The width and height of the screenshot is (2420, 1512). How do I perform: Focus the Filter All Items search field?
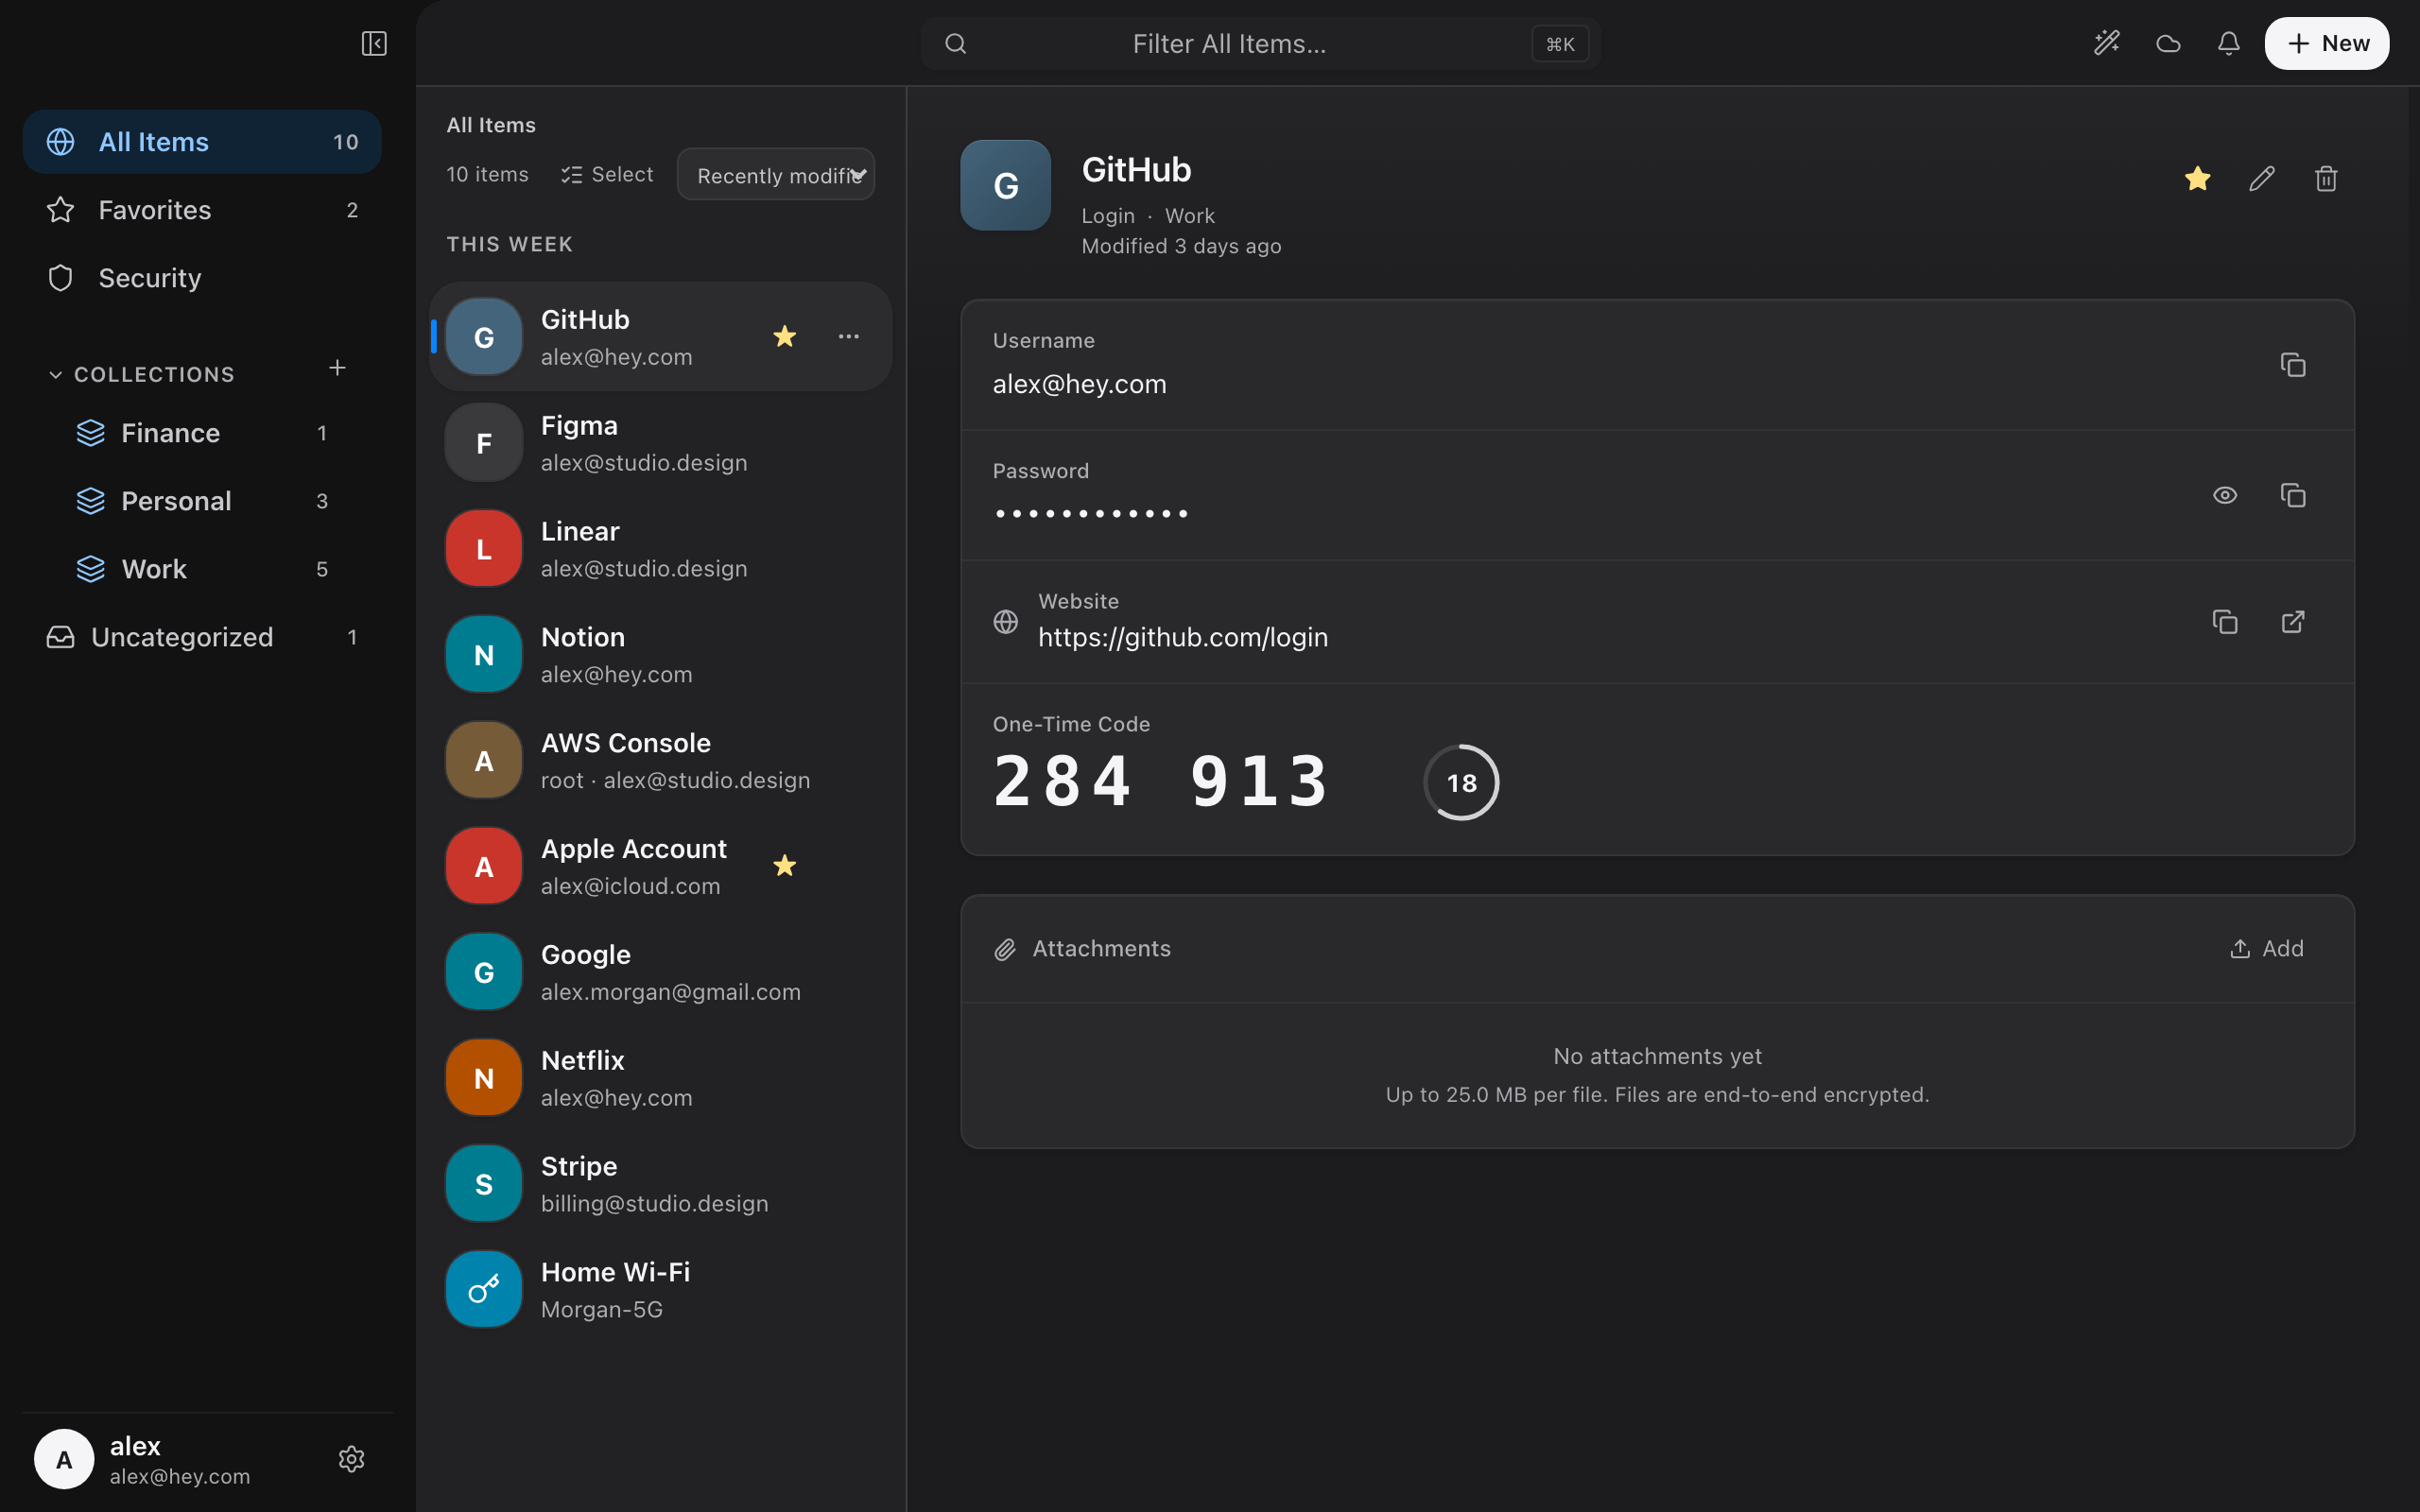(1260, 43)
